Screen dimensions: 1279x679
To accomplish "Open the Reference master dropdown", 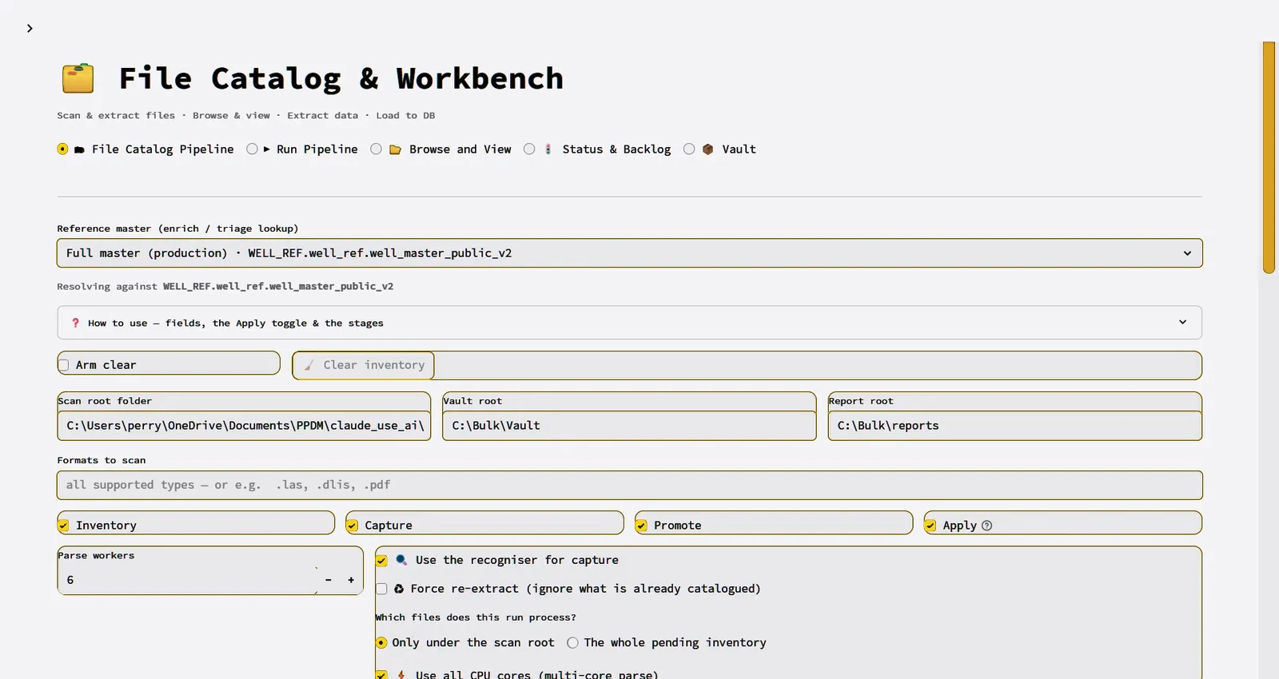I will pyautogui.click(x=630, y=253).
